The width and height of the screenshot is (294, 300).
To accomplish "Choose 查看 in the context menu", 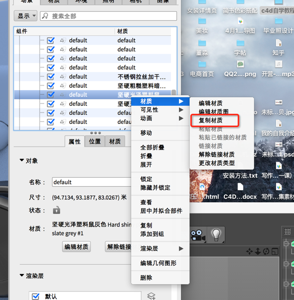I will coord(146,202).
